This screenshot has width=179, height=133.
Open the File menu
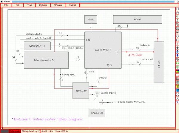6,5
